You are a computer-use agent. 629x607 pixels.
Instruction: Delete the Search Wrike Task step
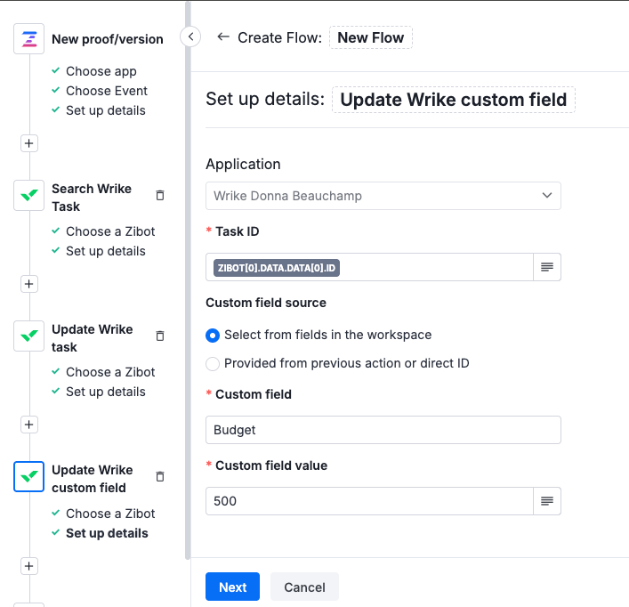click(160, 196)
